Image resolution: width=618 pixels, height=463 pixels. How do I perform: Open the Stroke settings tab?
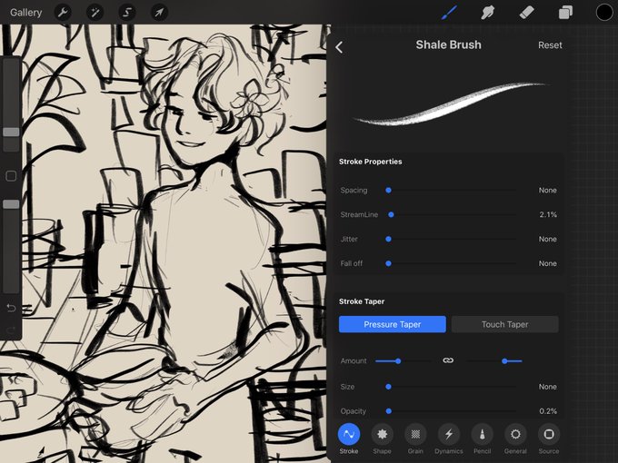pyautogui.click(x=349, y=439)
